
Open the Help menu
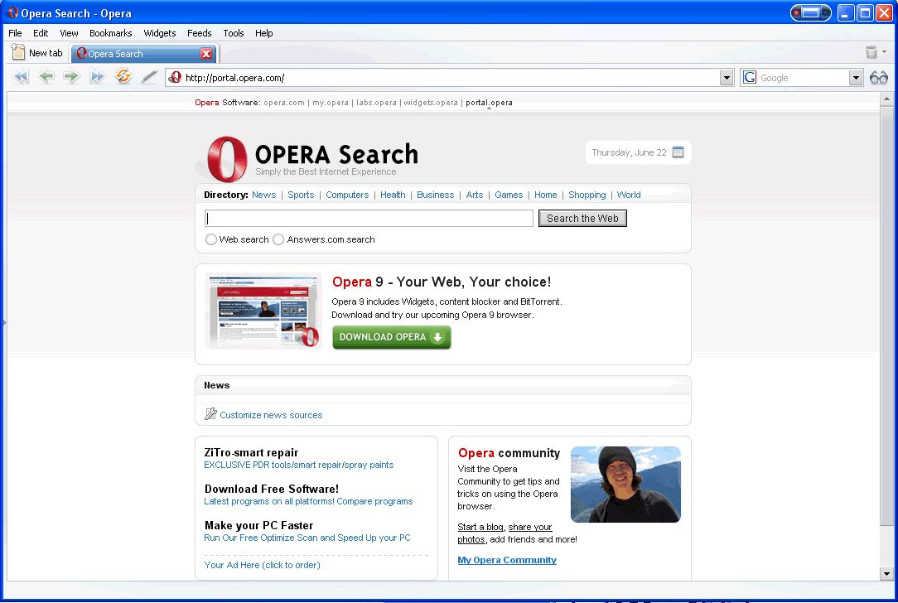pyautogui.click(x=264, y=33)
